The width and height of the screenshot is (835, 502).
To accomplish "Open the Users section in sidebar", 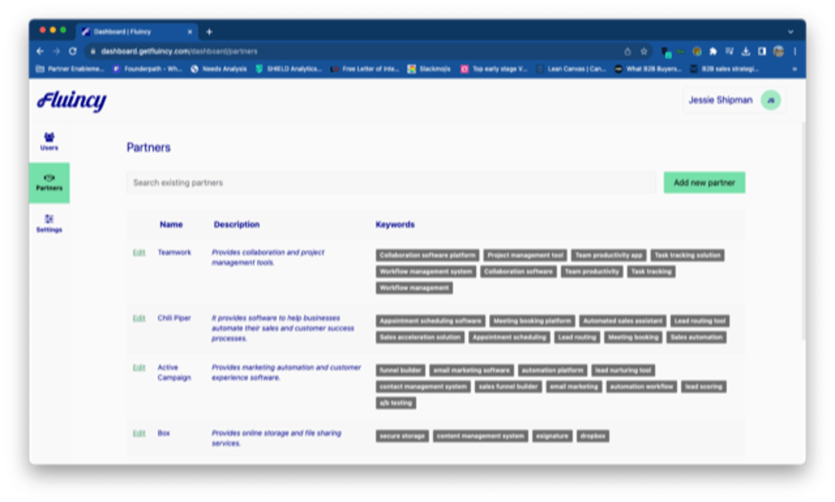I will pos(49,141).
